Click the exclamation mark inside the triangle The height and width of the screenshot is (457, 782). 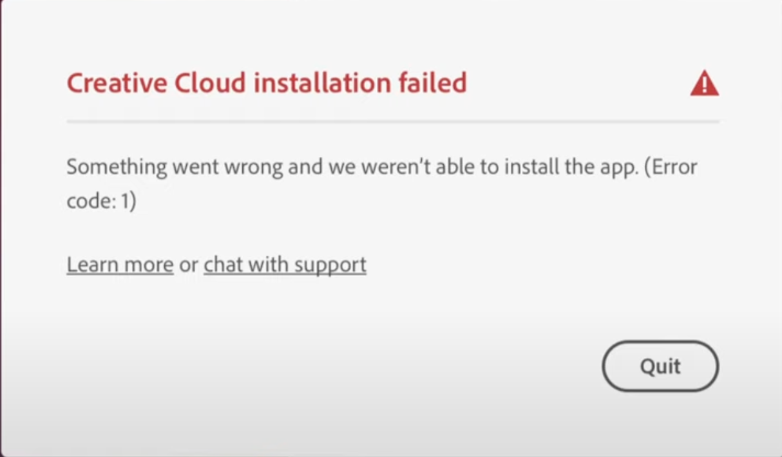[705, 85]
